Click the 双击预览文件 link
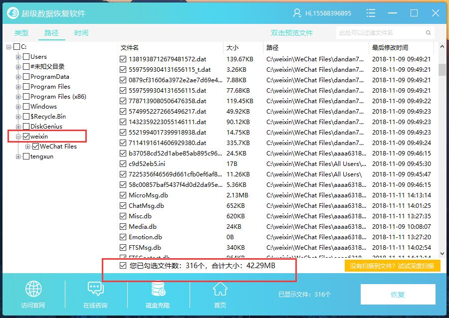The height and width of the screenshot is (318, 449). [x=292, y=33]
